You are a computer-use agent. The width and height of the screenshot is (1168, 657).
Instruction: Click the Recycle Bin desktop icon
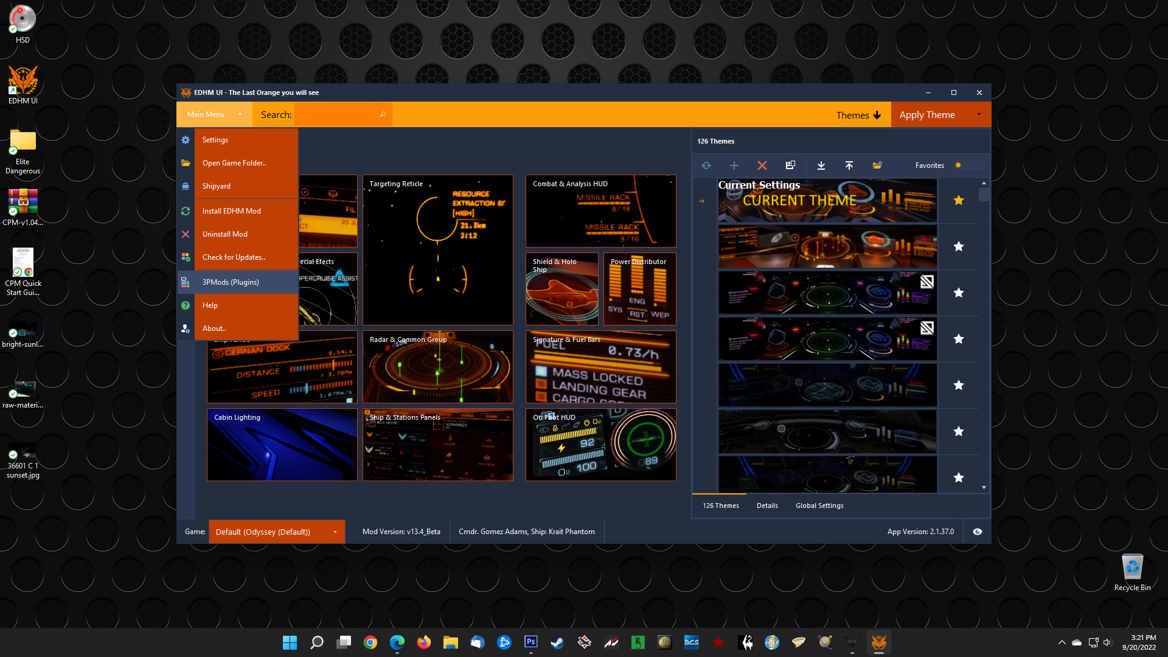coord(1132,572)
